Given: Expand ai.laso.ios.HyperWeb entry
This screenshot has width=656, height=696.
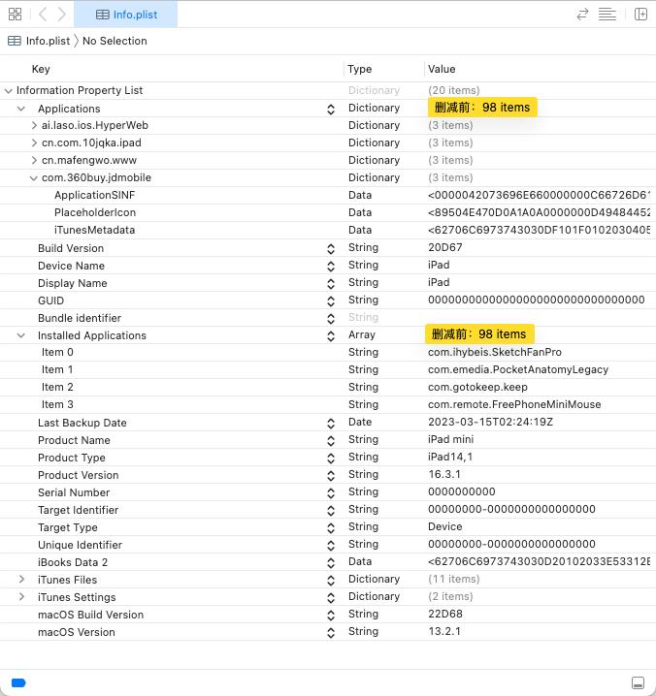Looking at the screenshot, I should pyautogui.click(x=34, y=126).
